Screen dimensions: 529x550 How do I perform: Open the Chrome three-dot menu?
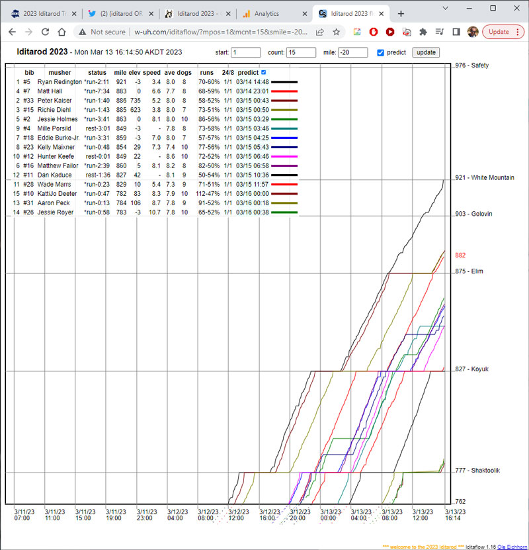click(x=518, y=32)
